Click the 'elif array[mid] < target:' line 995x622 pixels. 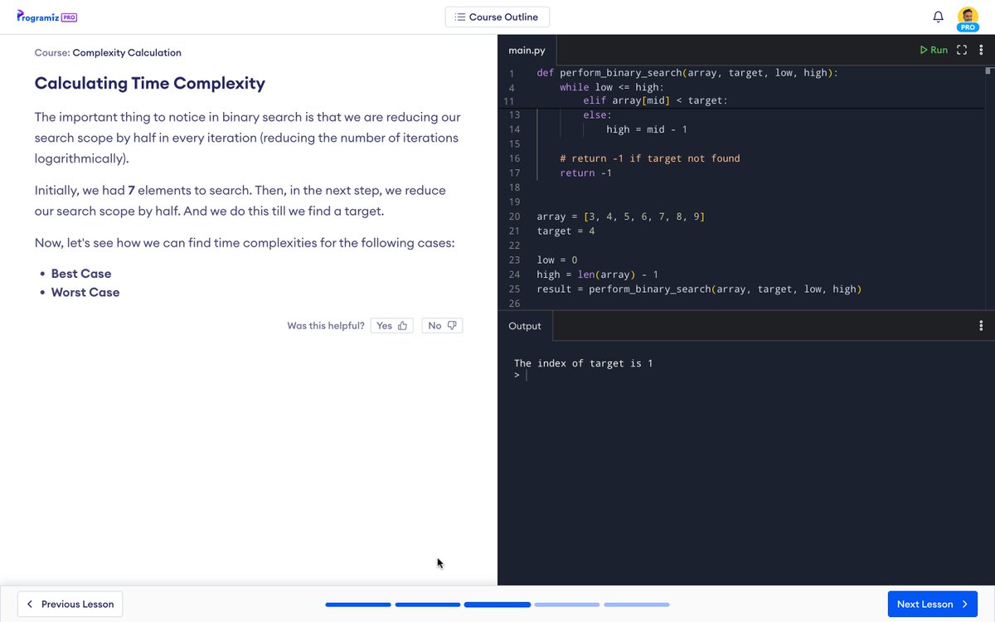pyautogui.click(x=655, y=100)
